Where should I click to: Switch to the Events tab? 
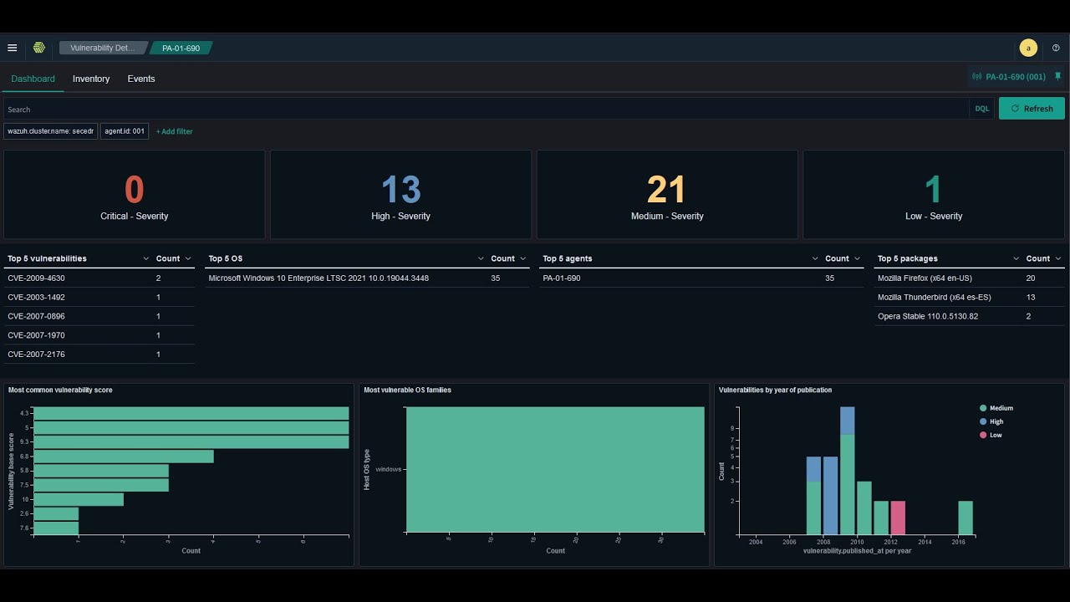pos(141,79)
